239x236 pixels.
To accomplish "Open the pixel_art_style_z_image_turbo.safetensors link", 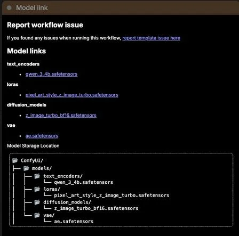I will [x=71, y=95].
